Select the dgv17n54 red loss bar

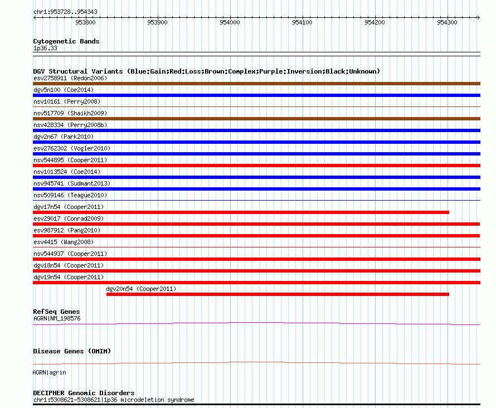241,212
